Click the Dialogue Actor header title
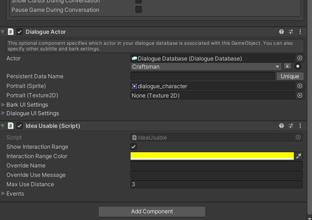312x220 pixels. [46, 32]
